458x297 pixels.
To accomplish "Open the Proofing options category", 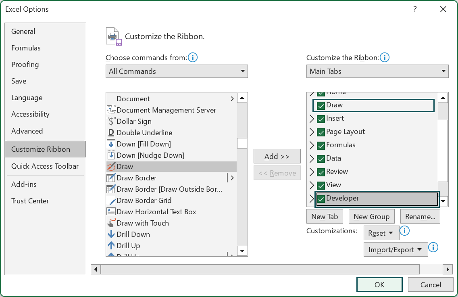I will point(45,64).
